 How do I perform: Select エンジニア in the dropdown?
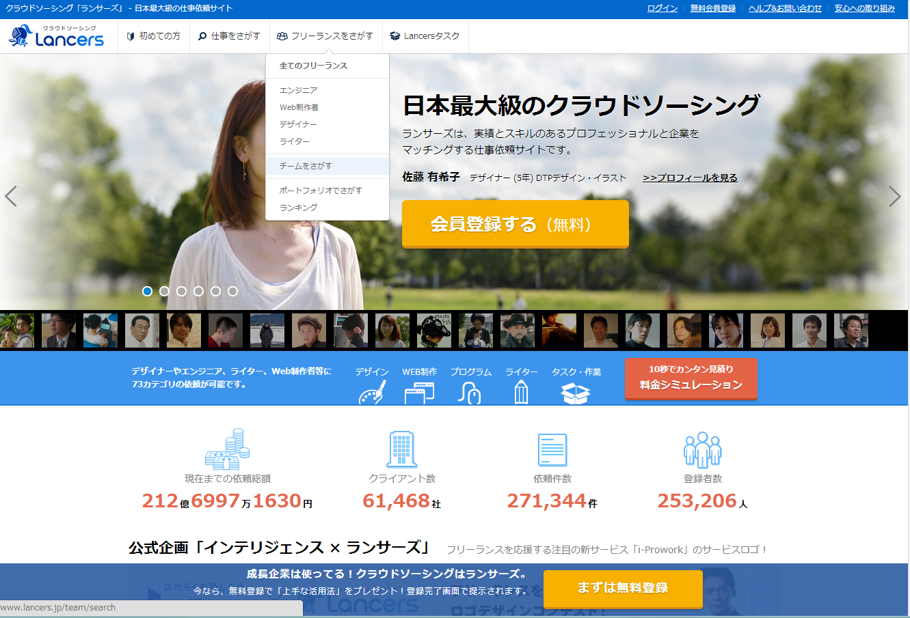(x=327, y=90)
